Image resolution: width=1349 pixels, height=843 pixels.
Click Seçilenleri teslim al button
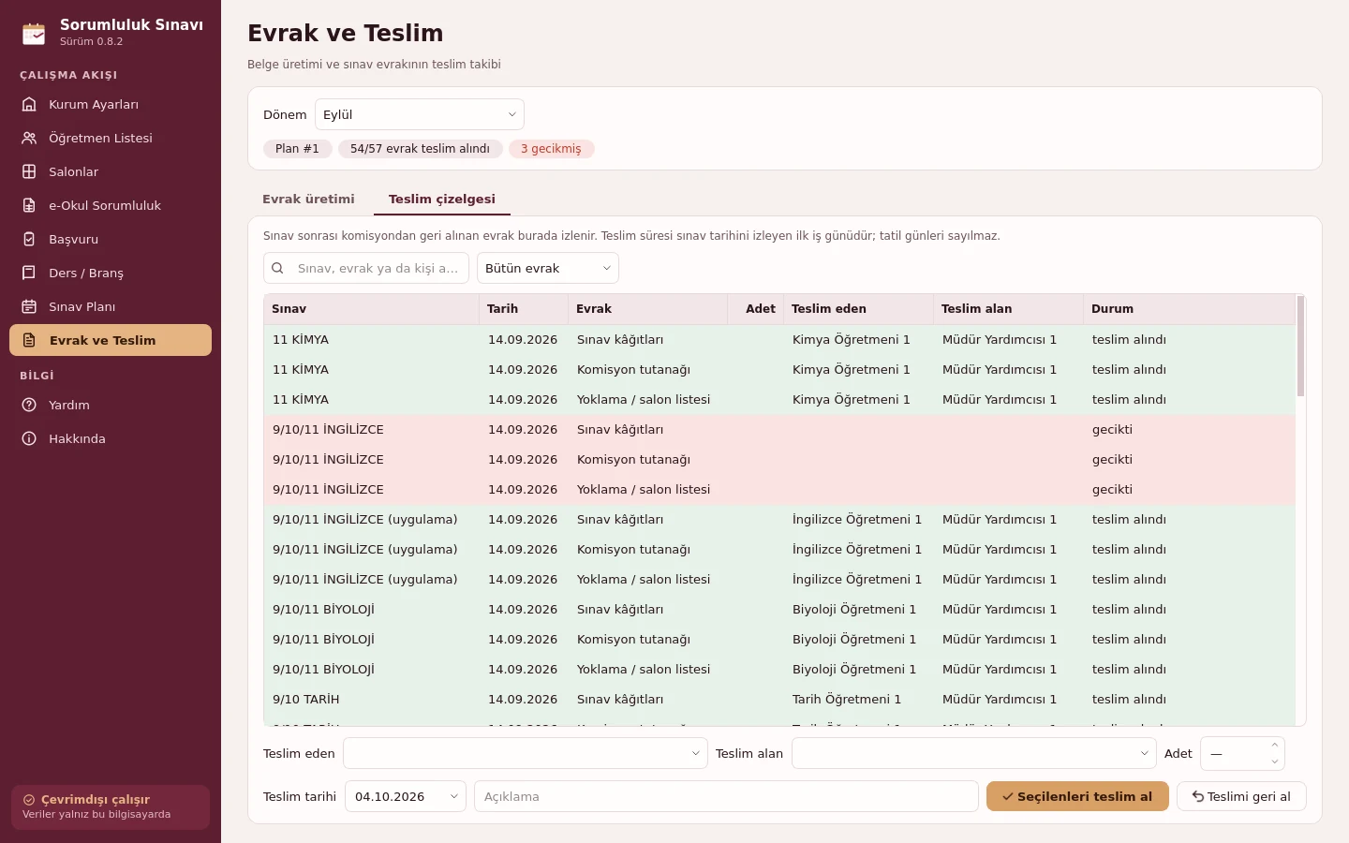click(x=1077, y=796)
